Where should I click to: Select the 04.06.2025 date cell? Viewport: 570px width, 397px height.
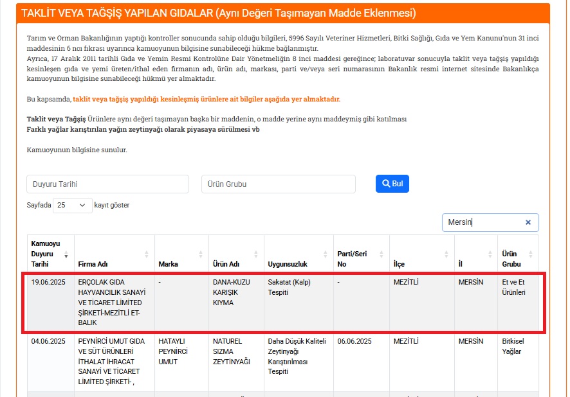coord(51,362)
